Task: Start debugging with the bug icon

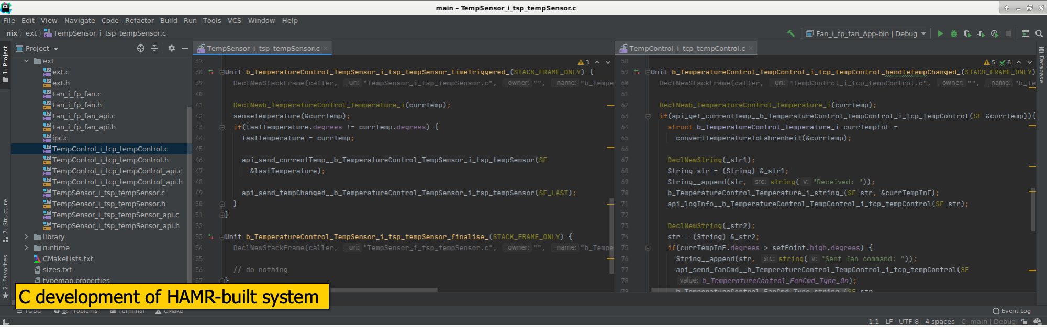Action: click(954, 33)
